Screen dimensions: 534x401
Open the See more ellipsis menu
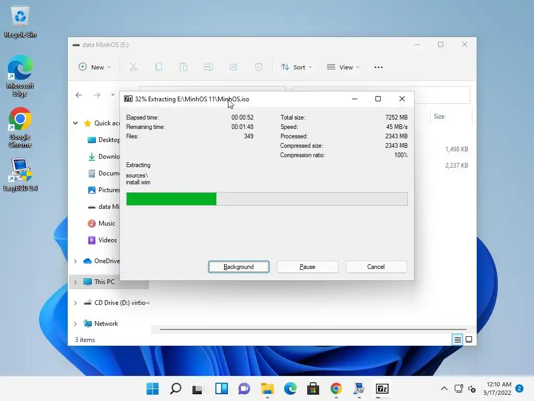coord(379,67)
